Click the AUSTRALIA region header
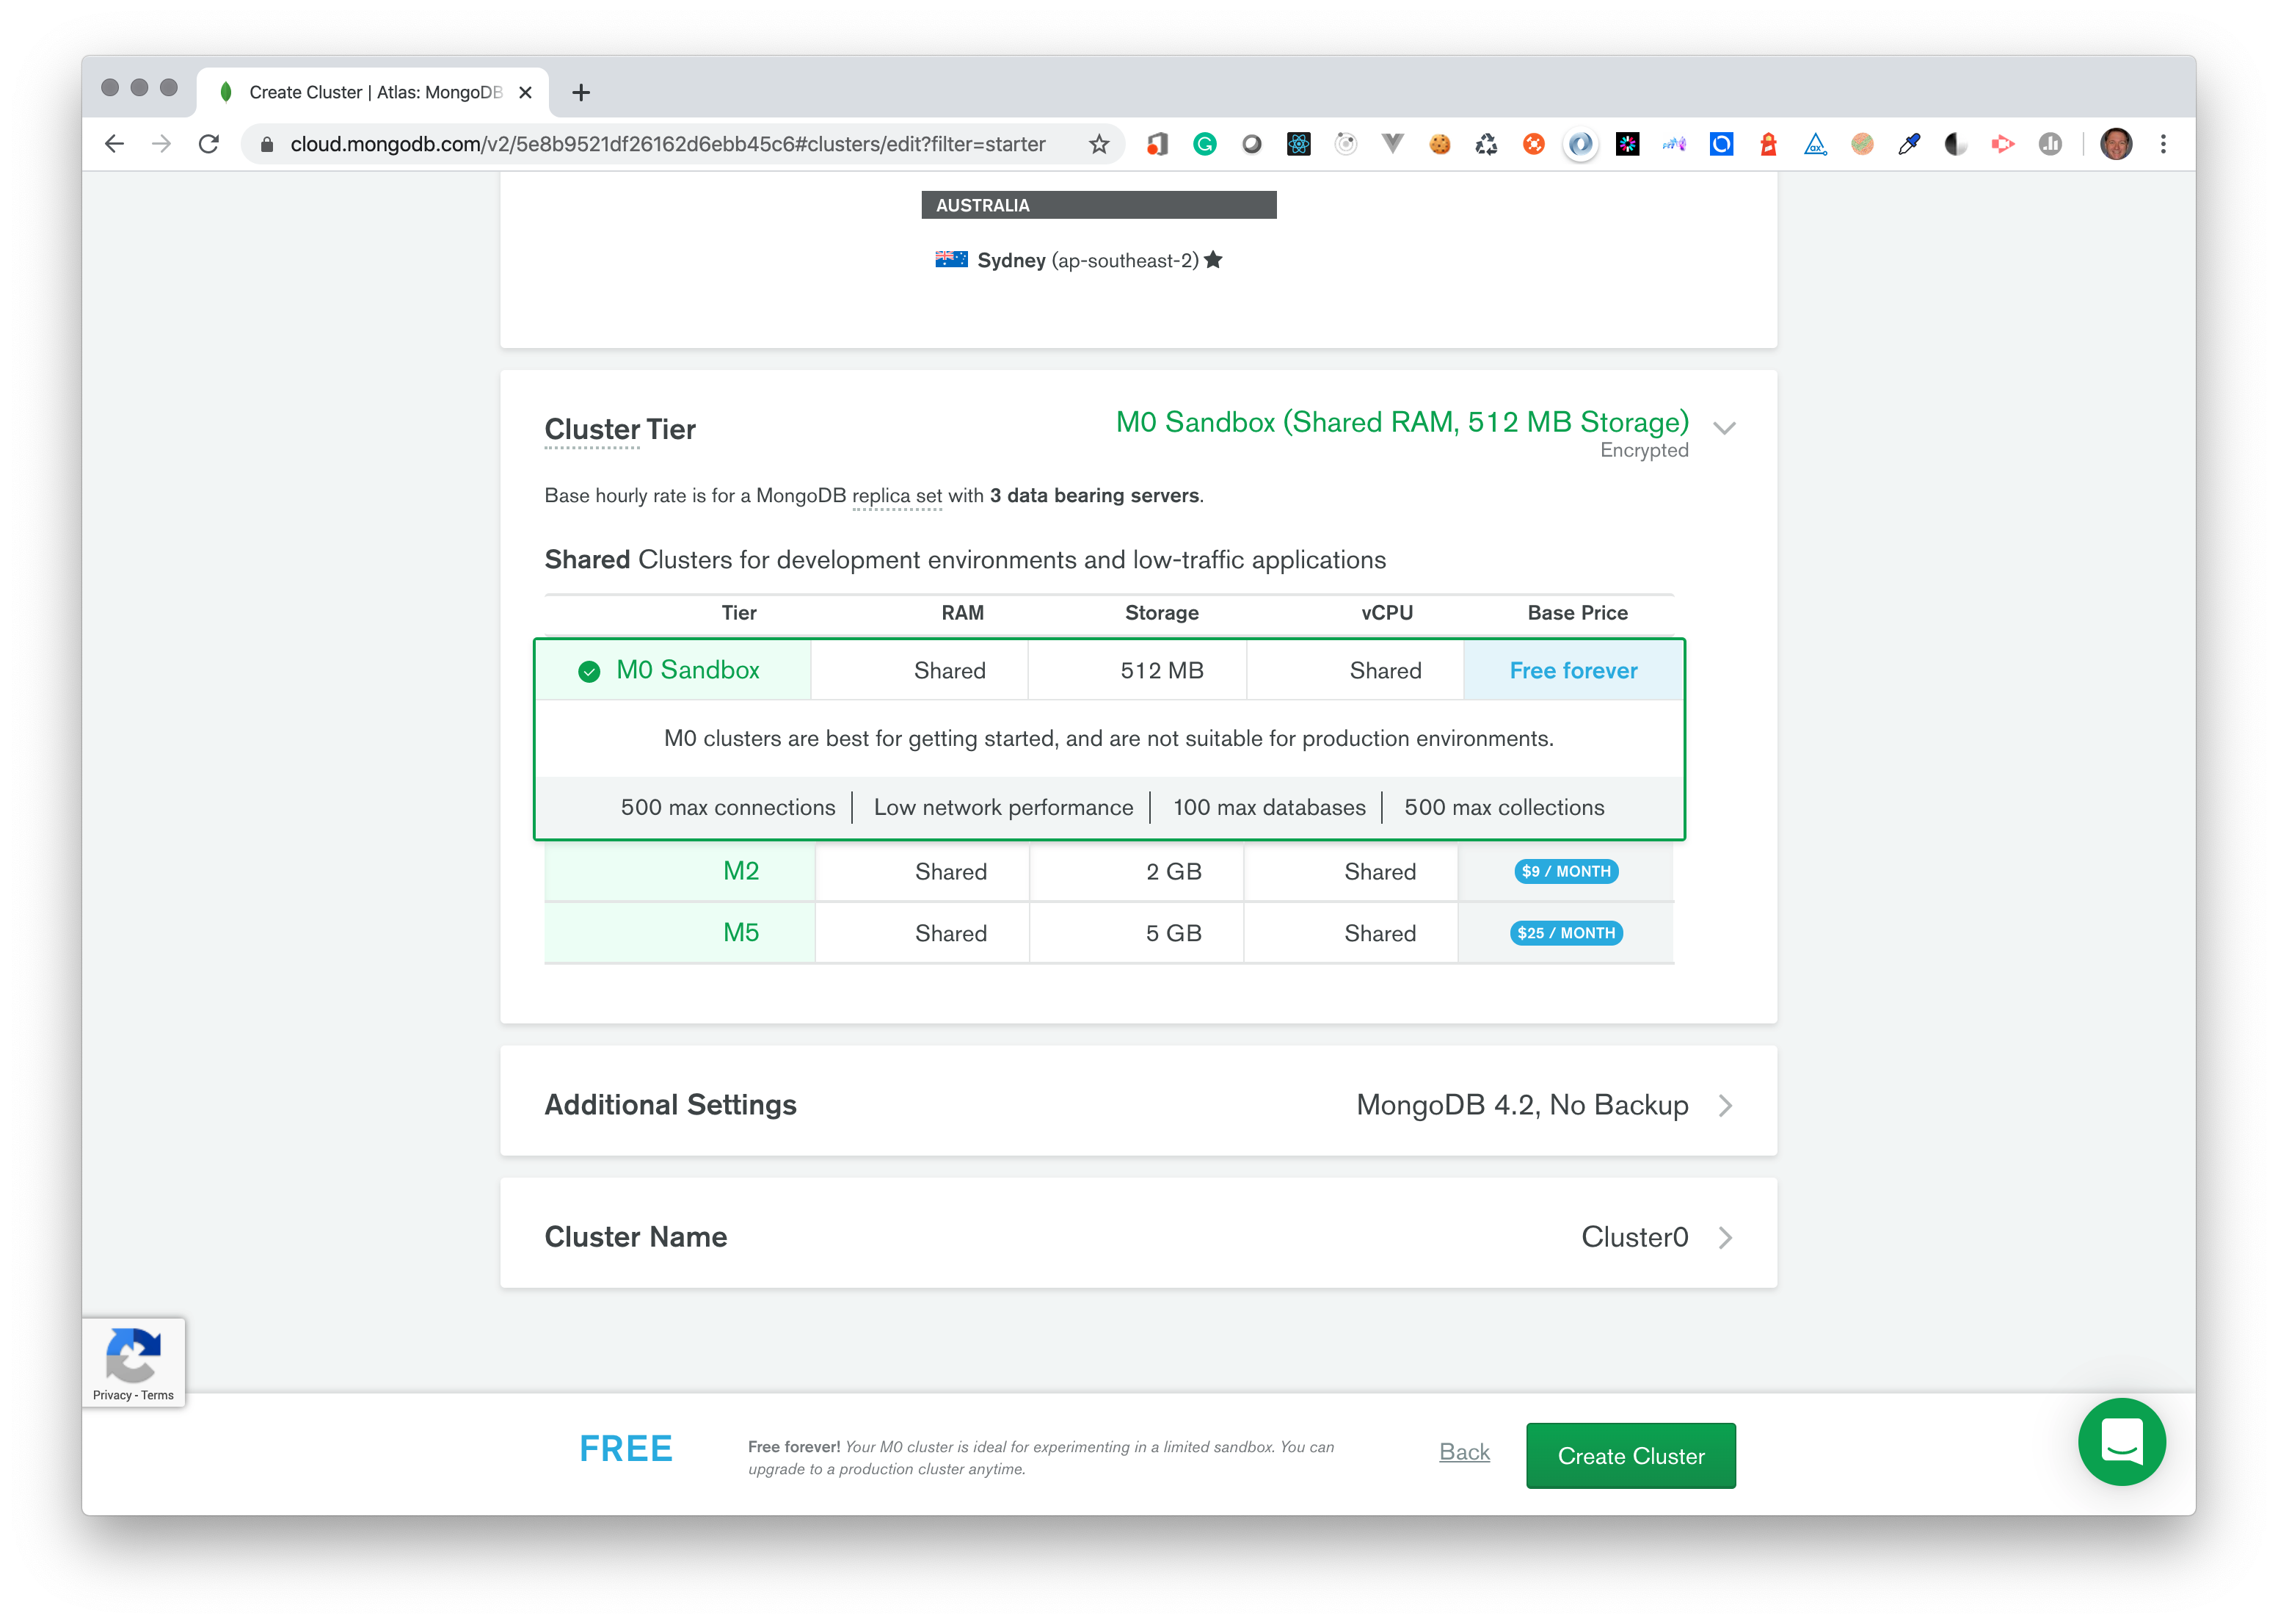Screen dimensions: 2278x1624 1099,205
